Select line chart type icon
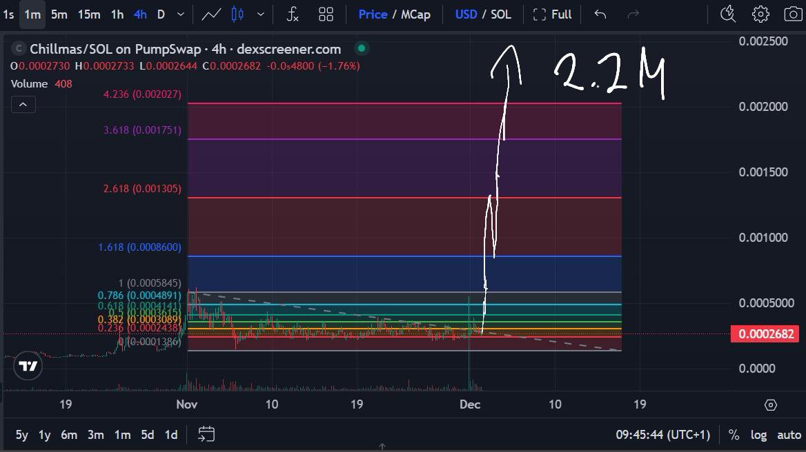The height and width of the screenshot is (452, 806). click(x=211, y=14)
